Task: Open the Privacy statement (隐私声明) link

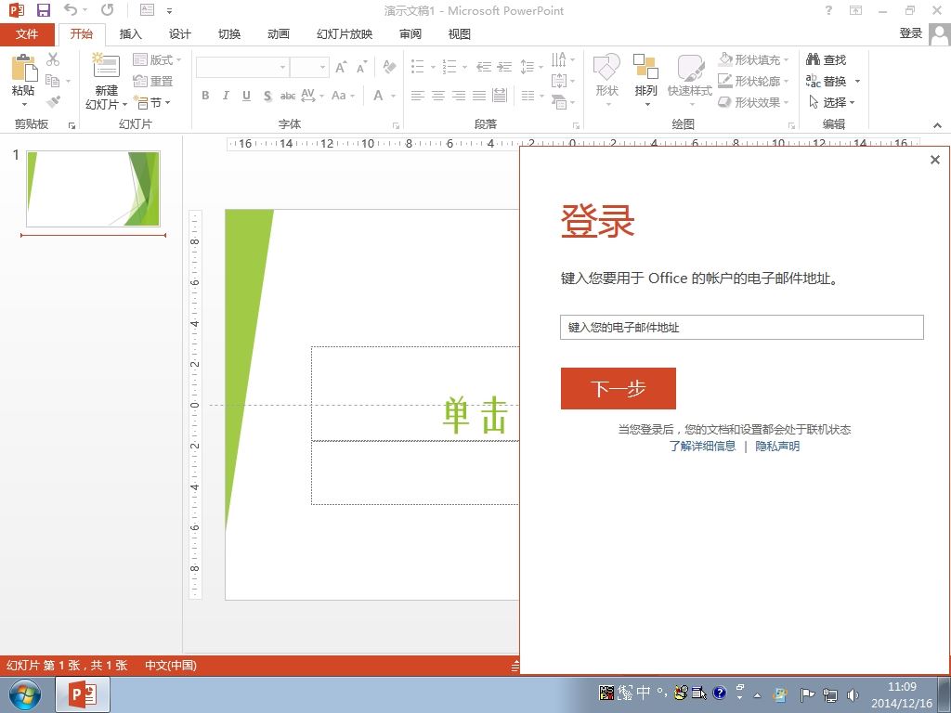Action: 777,447
